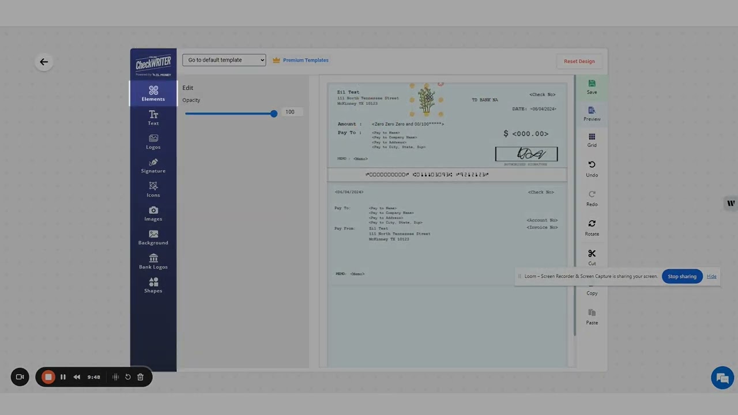Click the canvas vertical scrollbar
This screenshot has width=738, height=415.
tap(574, 206)
